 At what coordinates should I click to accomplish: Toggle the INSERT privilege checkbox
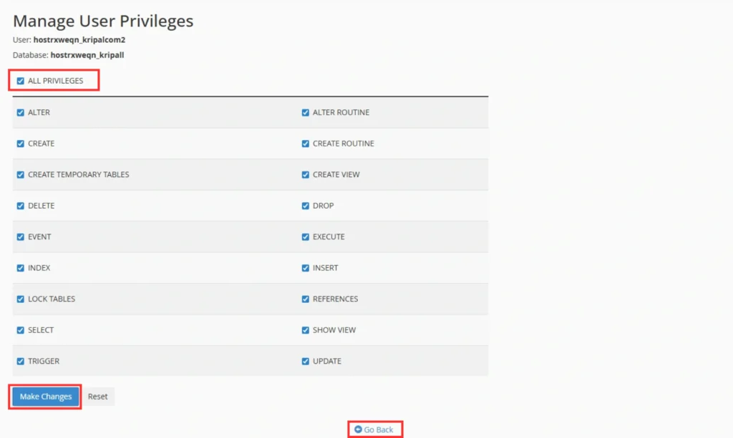coord(305,268)
